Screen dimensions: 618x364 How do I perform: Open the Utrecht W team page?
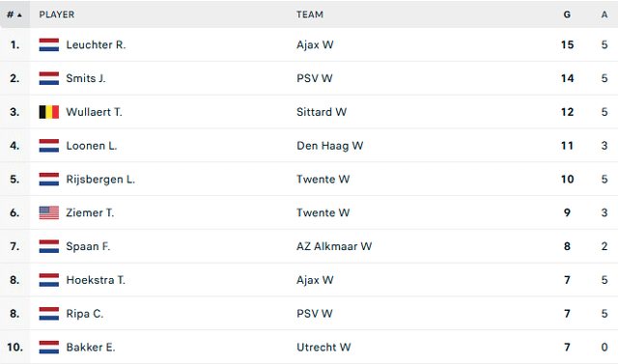coord(323,347)
